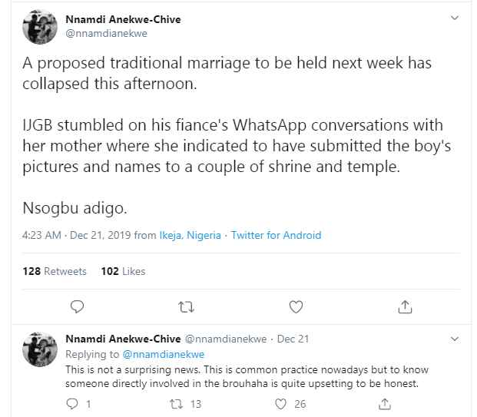This screenshot has width=477, height=417.
Task: Open the Dec 21 timestamp on reply
Action: (x=293, y=339)
